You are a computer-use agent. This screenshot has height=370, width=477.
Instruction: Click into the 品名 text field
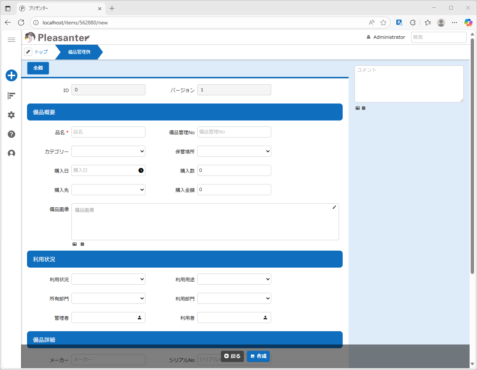point(108,132)
